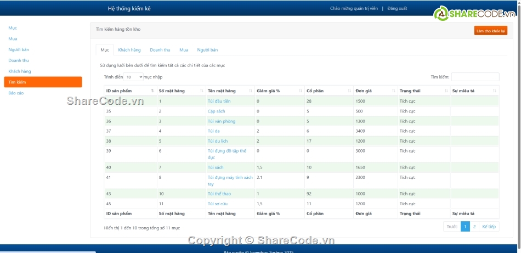Image resolution: width=521 pixels, height=253 pixels.
Task: Click the Kế tiếp pagination button
Action: [x=489, y=227]
